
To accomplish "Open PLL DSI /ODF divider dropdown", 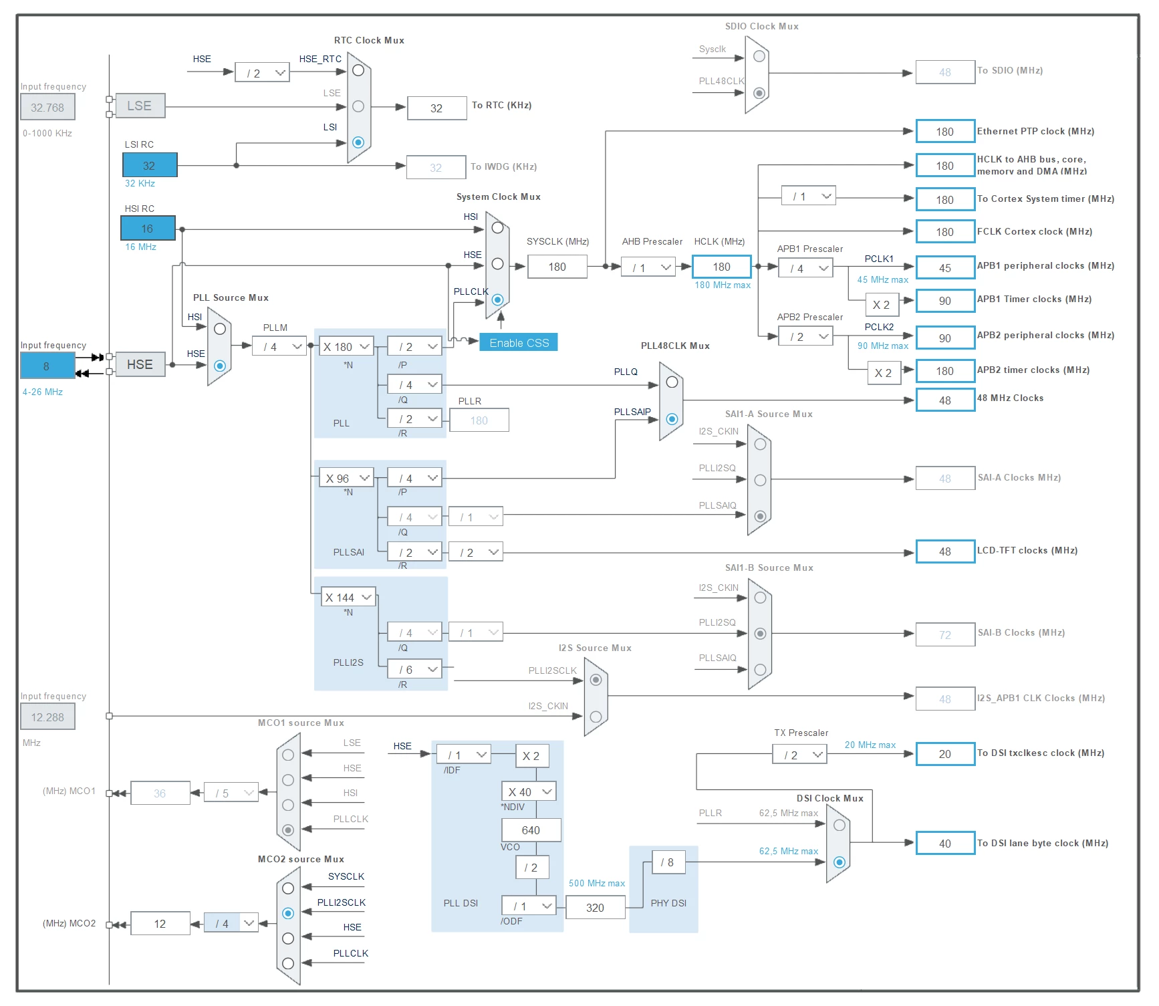I will click(x=529, y=906).
